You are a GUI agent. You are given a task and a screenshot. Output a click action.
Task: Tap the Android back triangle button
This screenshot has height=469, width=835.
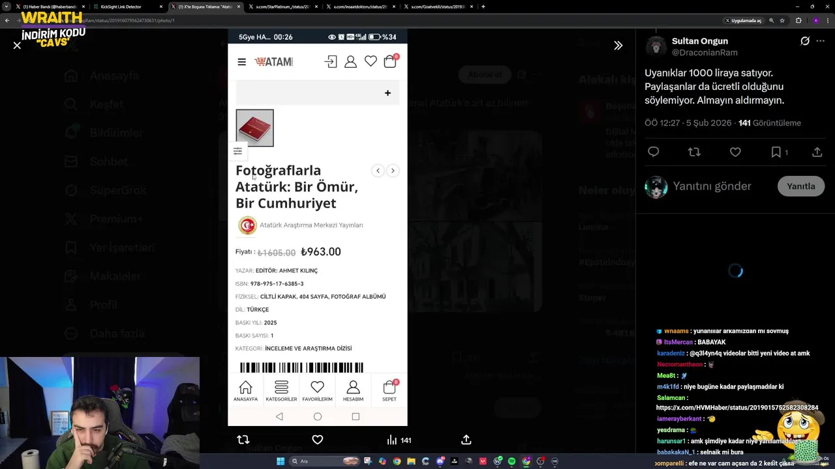pyautogui.click(x=279, y=416)
